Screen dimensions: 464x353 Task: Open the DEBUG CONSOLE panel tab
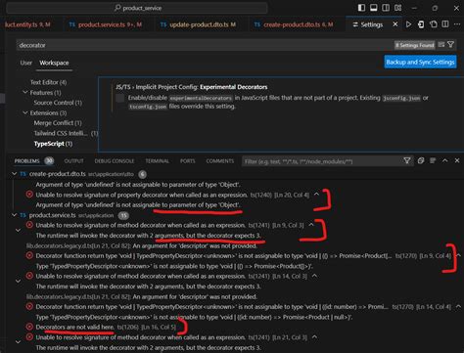[x=115, y=161]
